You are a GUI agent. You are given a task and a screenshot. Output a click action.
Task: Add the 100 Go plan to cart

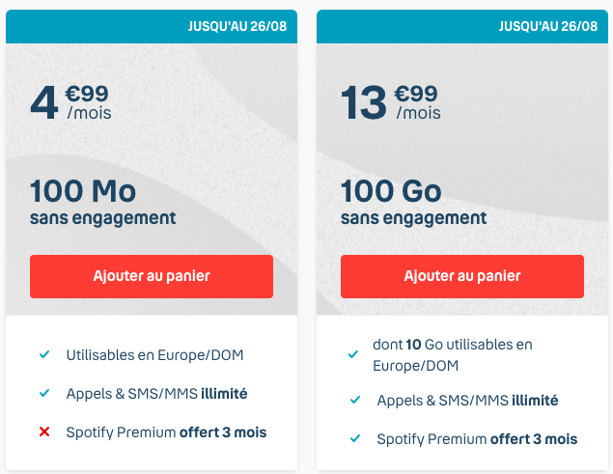(x=462, y=276)
